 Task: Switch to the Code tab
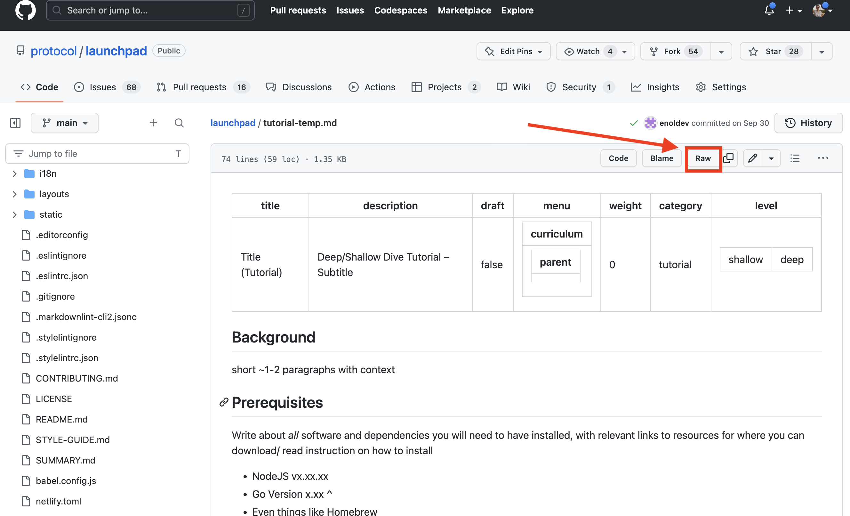click(39, 87)
